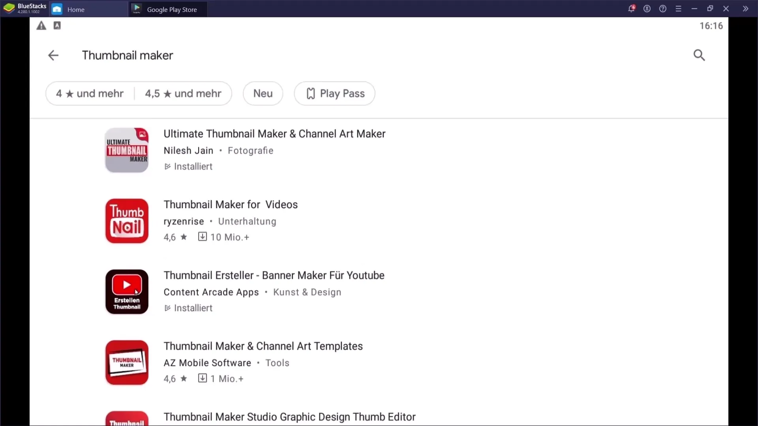Screen dimensions: 758x426
Task: Click the Fotografie category text
Action: pyautogui.click(x=251, y=151)
